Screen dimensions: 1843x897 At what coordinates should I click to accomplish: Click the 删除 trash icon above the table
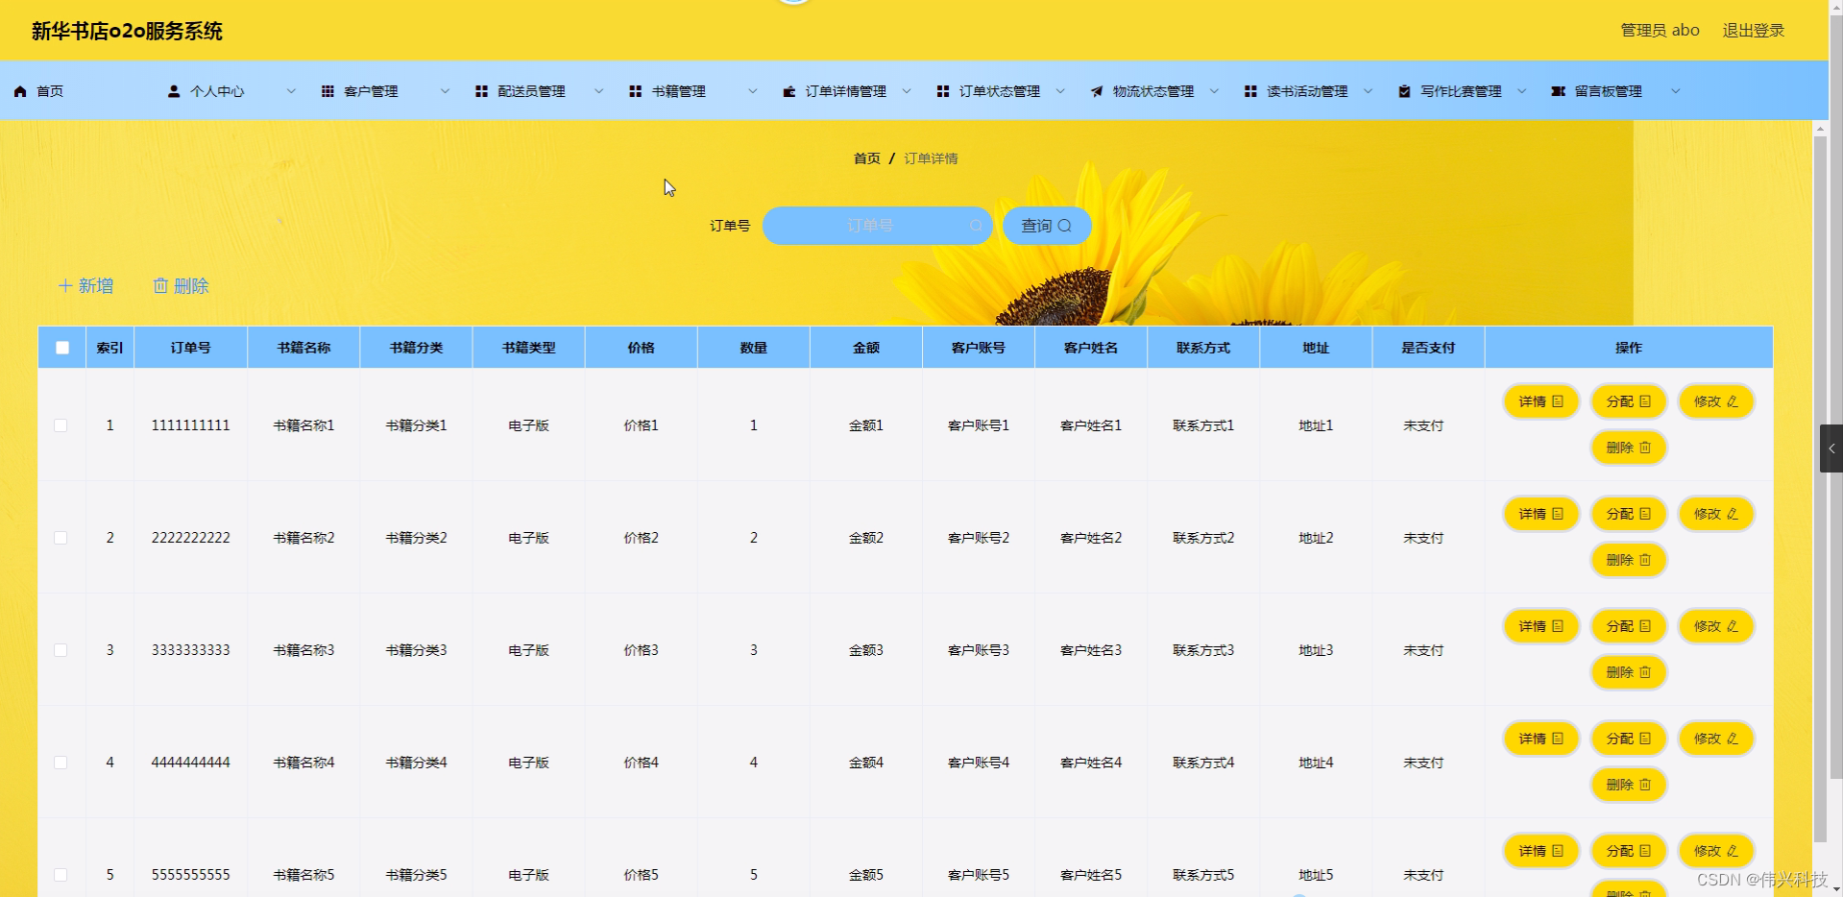tap(161, 285)
